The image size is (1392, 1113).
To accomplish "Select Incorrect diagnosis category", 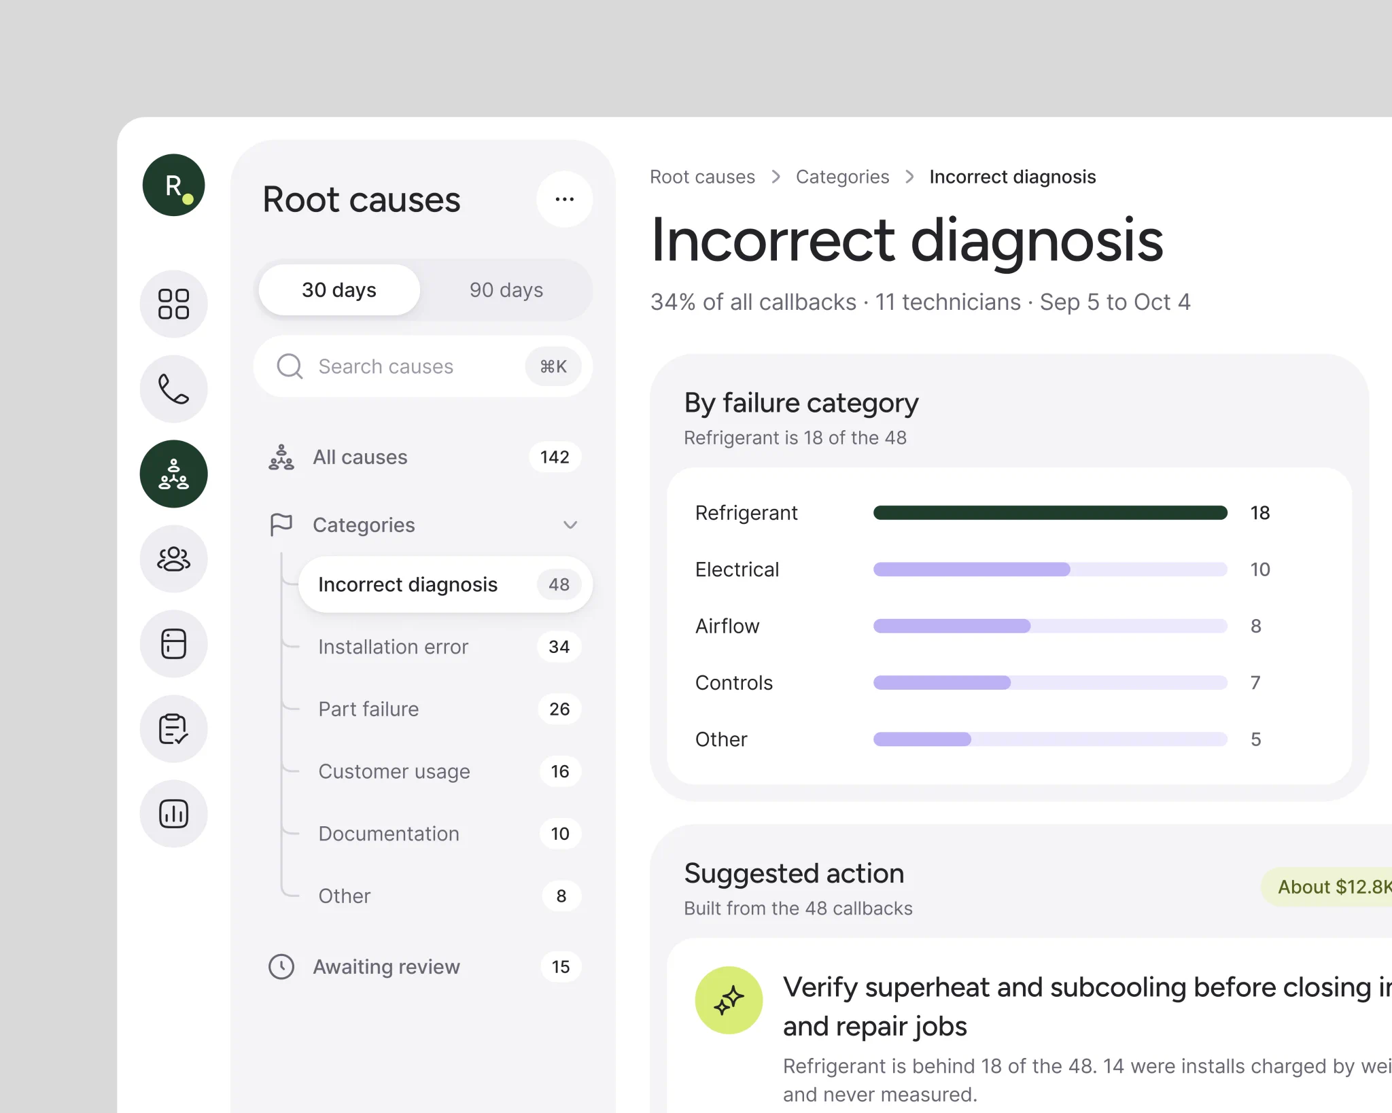I will click(445, 584).
